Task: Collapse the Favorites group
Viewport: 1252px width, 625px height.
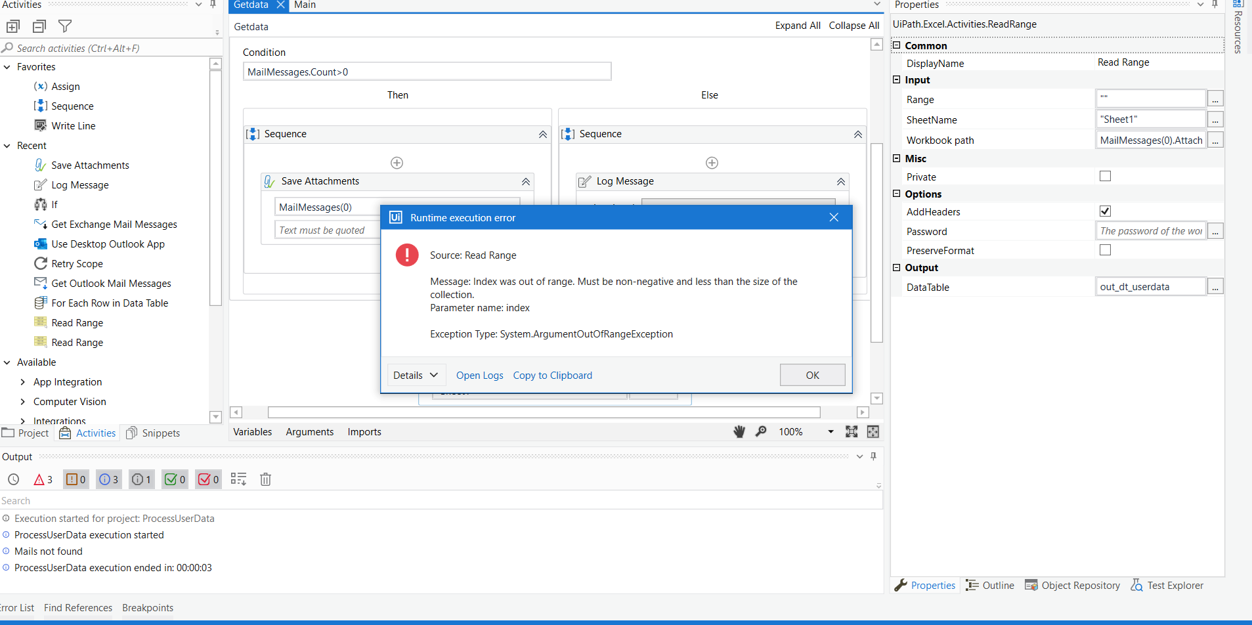Action: (x=7, y=67)
